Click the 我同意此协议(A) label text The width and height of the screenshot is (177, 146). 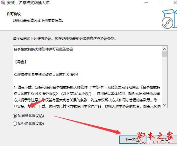31,116
